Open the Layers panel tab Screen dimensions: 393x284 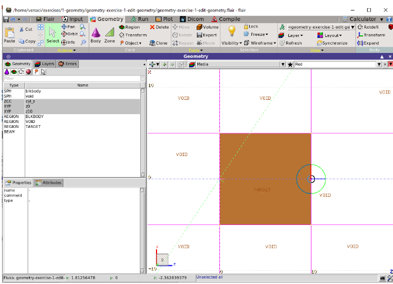pyautogui.click(x=44, y=64)
